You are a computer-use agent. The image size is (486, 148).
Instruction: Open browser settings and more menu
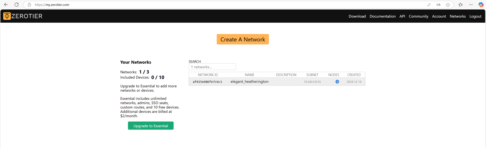471,5
